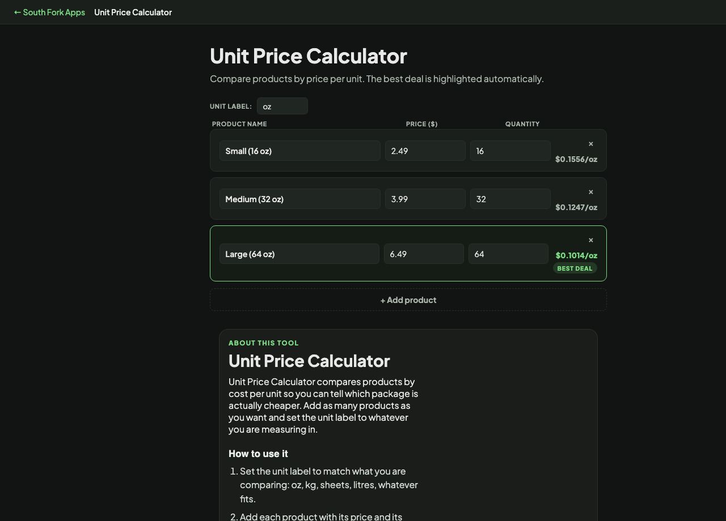
Task: Click the $0.1556/oz unit price
Action: coord(576,159)
